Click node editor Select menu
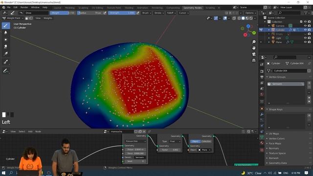 (x=22, y=132)
